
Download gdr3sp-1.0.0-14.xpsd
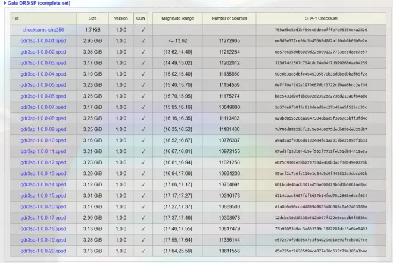tap(43, 184)
